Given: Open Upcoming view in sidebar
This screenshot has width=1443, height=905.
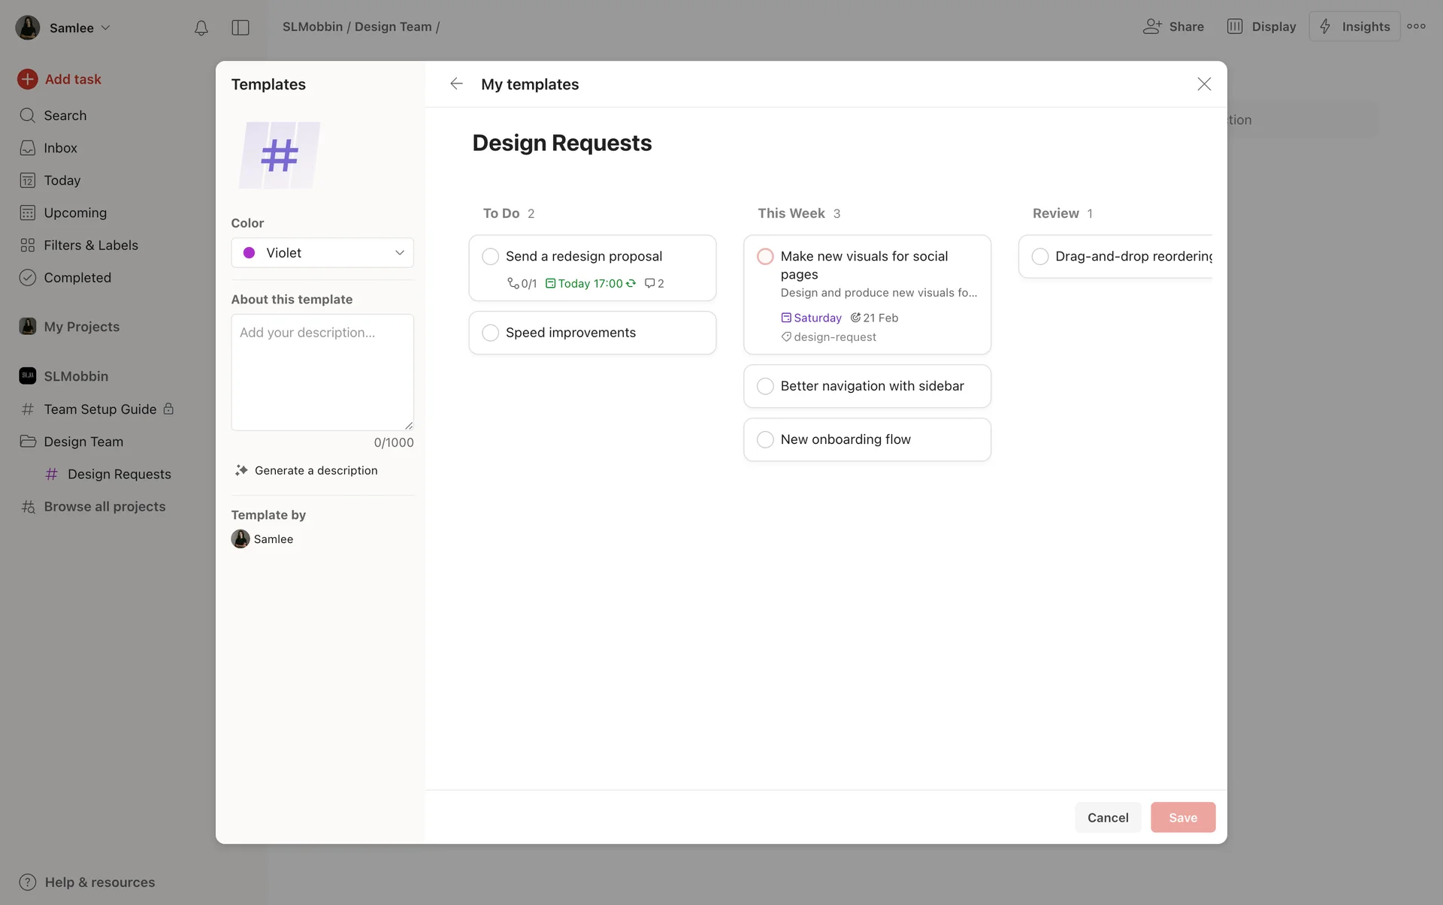Looking at the screenshot, I should [75, 213].
